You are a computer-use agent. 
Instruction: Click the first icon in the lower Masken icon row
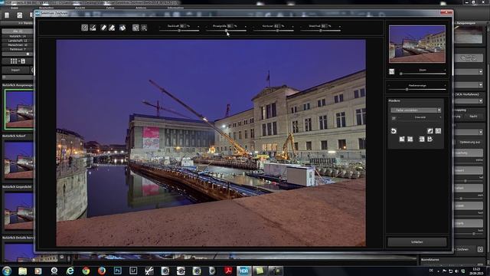click(x=402, y=139)
